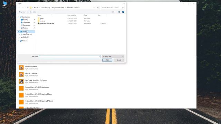Click FortniteClient-Win64-Shipping_BE.exe orange icon
221x124 pixels.
(x=21, y=95)
